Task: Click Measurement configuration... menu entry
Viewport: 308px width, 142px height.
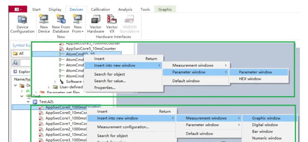Action: pos(123,127)
